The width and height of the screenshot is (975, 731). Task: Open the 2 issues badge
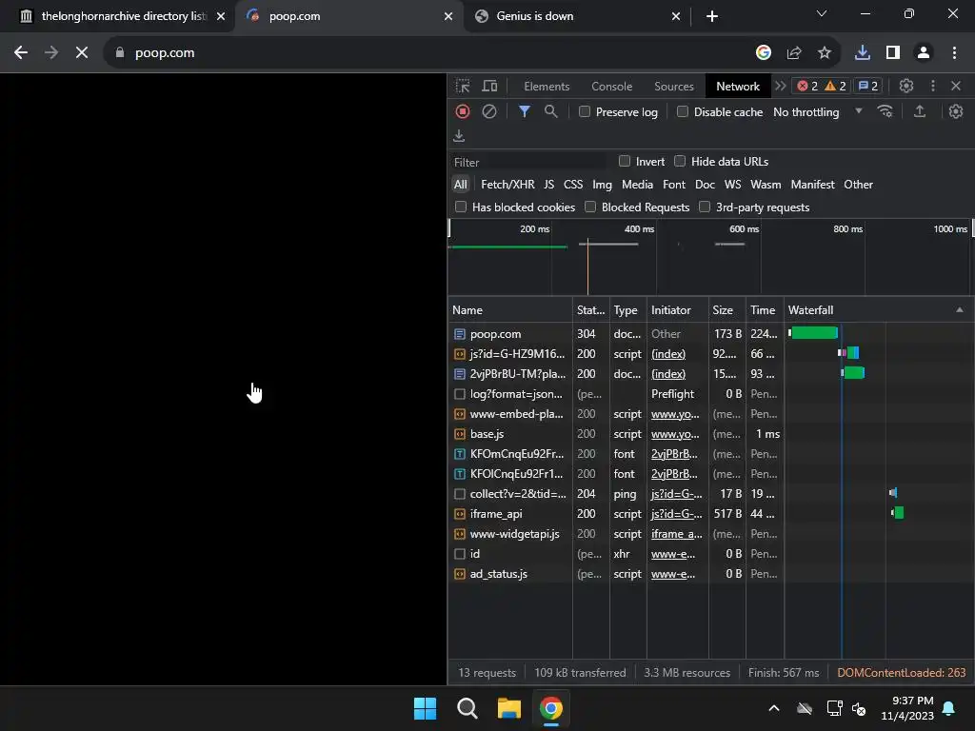[868, 86]
